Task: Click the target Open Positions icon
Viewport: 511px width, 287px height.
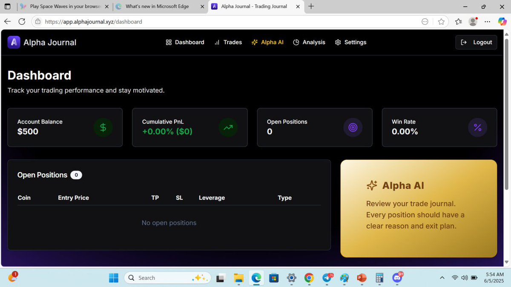Action: (x=353, y=127)
